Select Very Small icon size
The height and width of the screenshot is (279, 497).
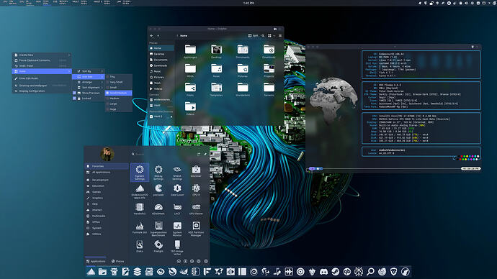(x=119, y=82)
